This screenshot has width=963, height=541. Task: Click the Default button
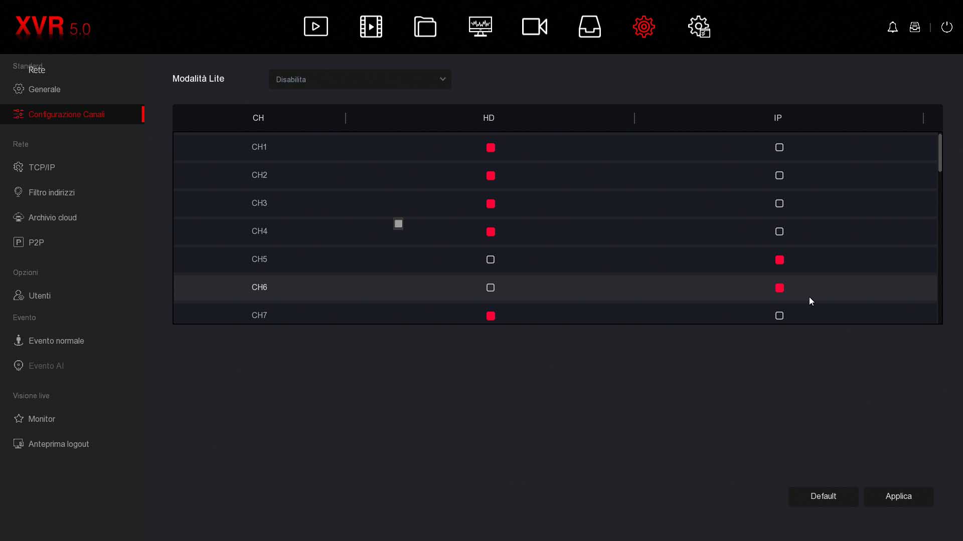[823, 496]
